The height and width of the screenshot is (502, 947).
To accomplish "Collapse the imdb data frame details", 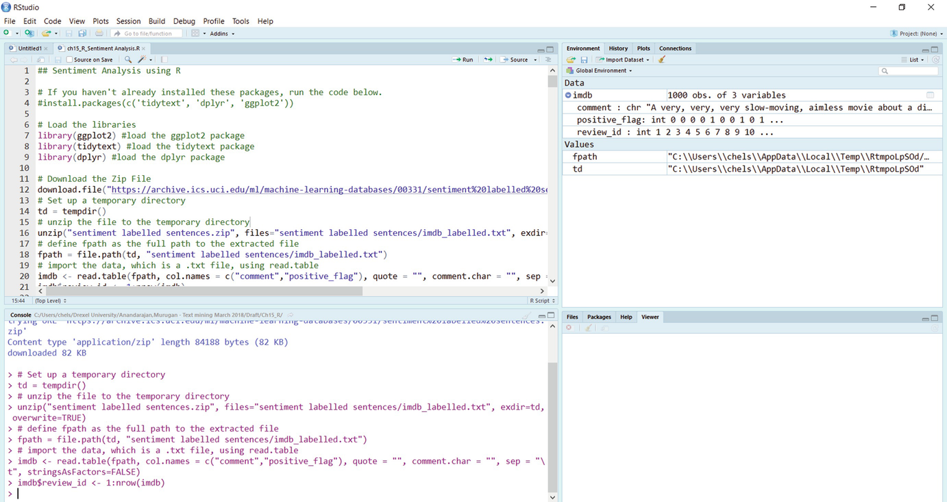I will coord(568,95).
